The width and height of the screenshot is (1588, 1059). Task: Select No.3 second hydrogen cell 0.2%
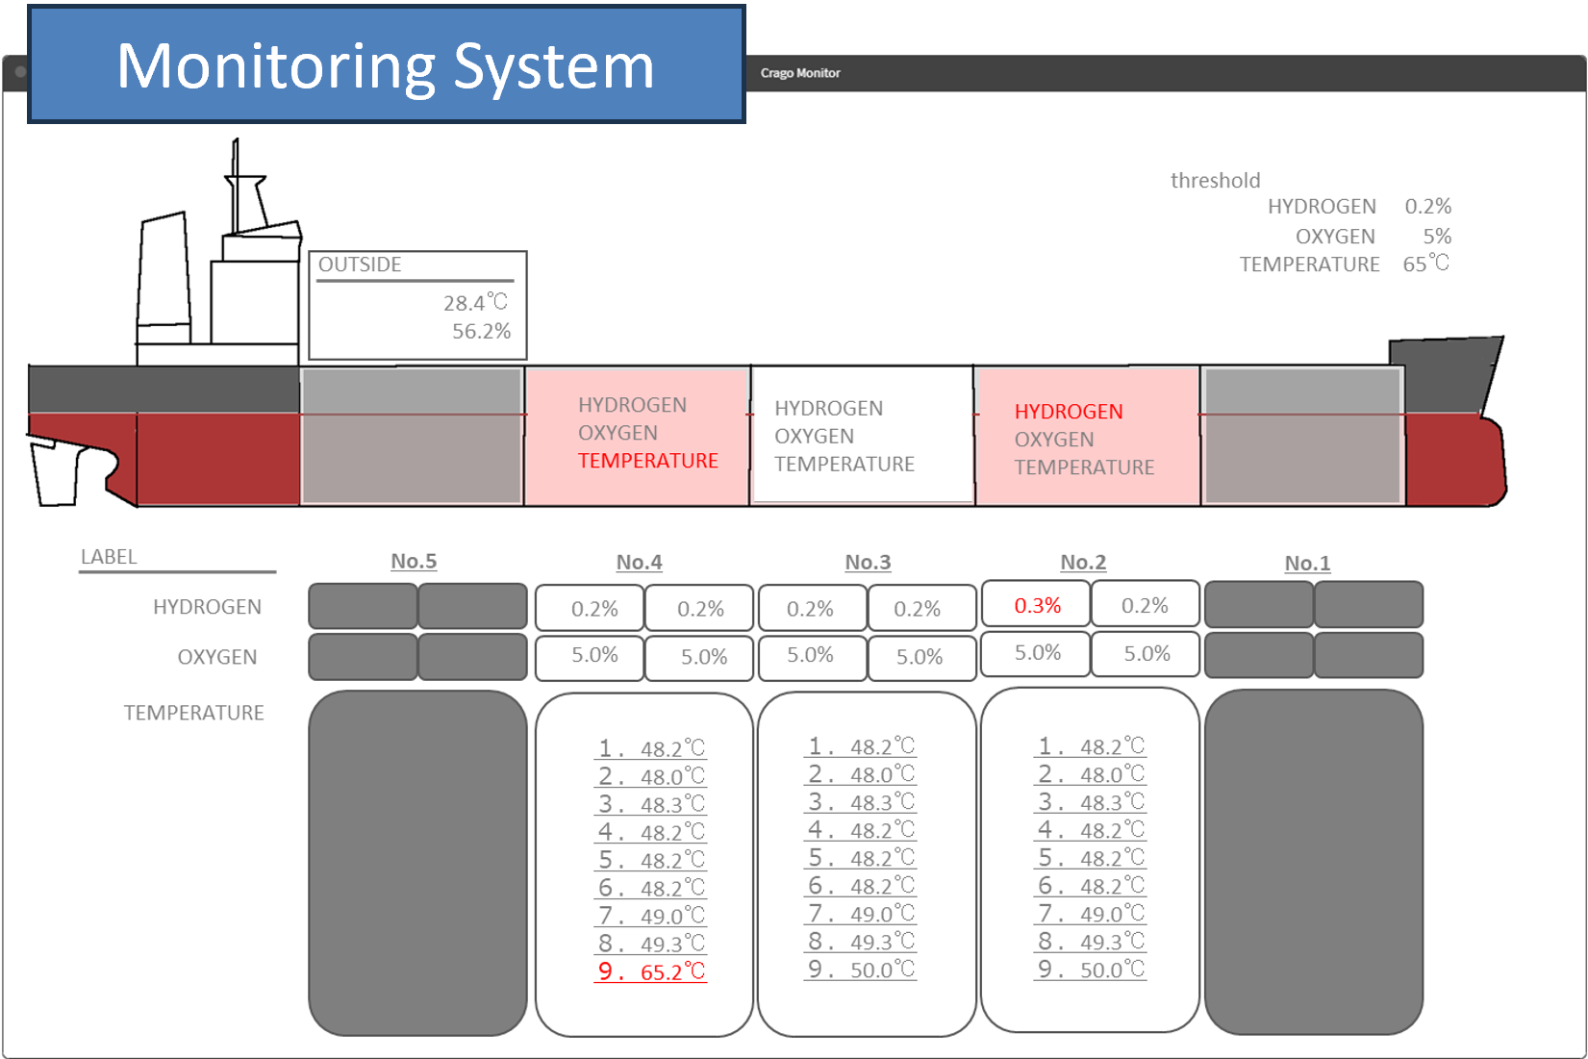[x=922, y=609]
